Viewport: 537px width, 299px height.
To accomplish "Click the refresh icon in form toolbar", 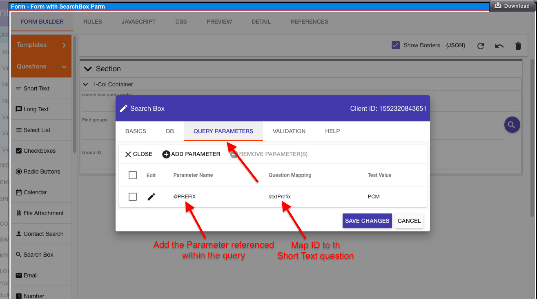I will pos(481,46).
